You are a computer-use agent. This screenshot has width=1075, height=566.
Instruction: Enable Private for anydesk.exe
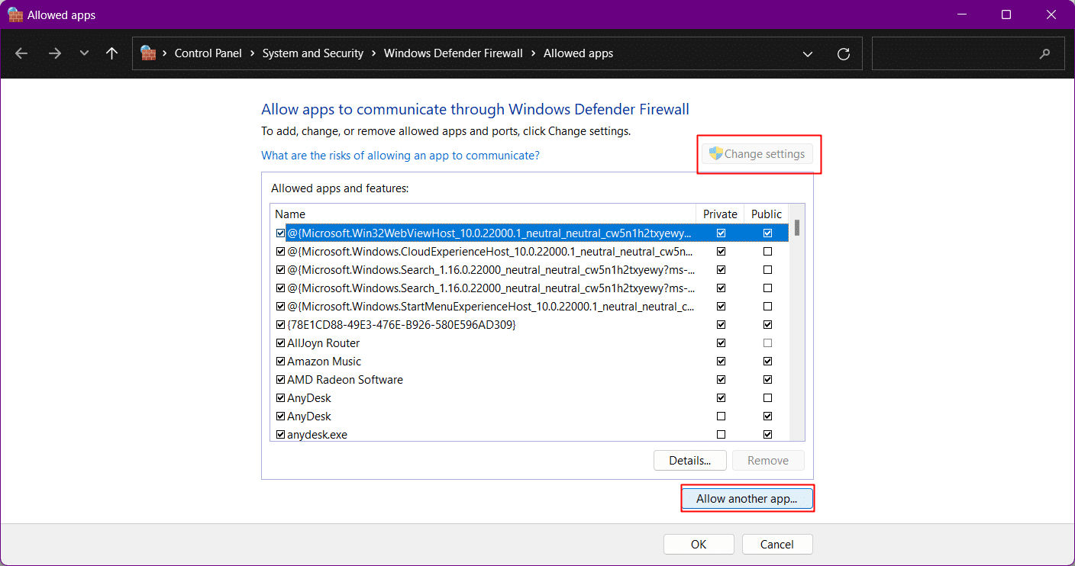[721, 435]
